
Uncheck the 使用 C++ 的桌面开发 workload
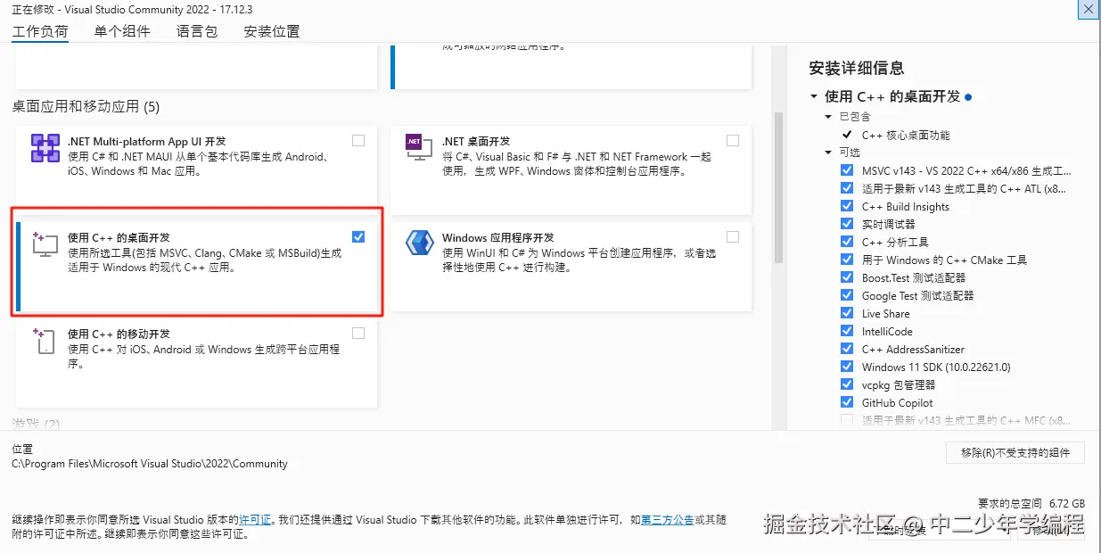(x=358, y=236)
